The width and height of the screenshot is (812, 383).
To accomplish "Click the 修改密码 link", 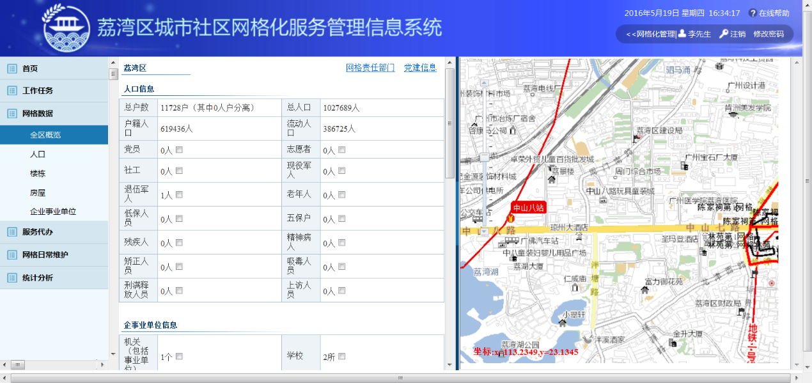I will point(768,34).
